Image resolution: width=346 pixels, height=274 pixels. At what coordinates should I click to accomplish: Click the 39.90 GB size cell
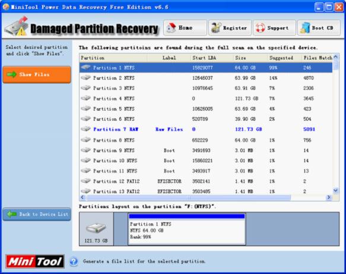245,119
